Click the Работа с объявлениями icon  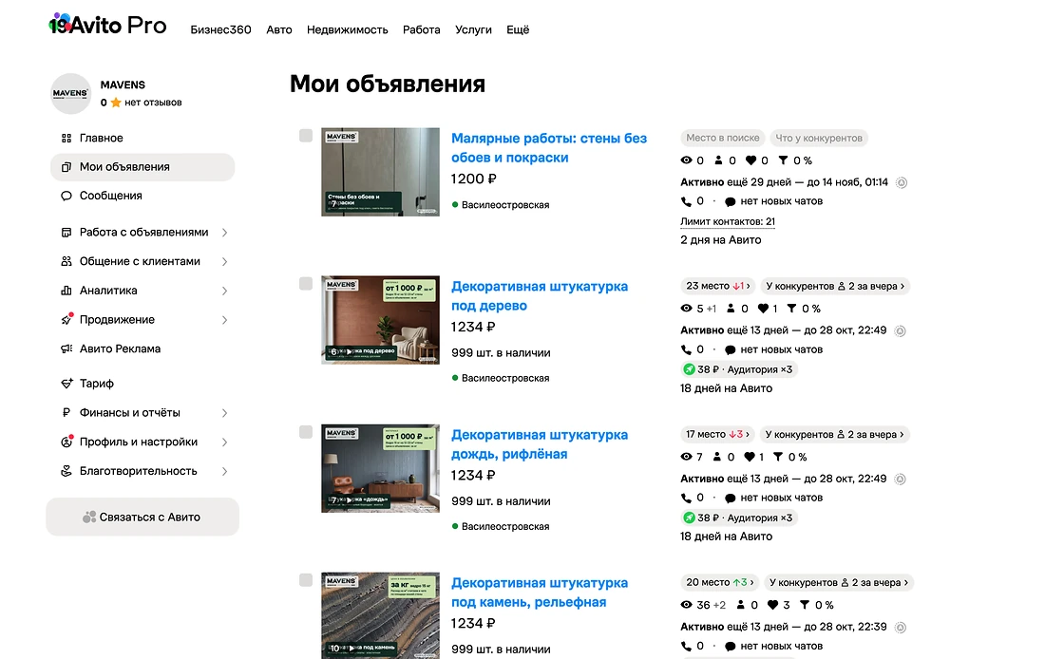coord(66,233)
